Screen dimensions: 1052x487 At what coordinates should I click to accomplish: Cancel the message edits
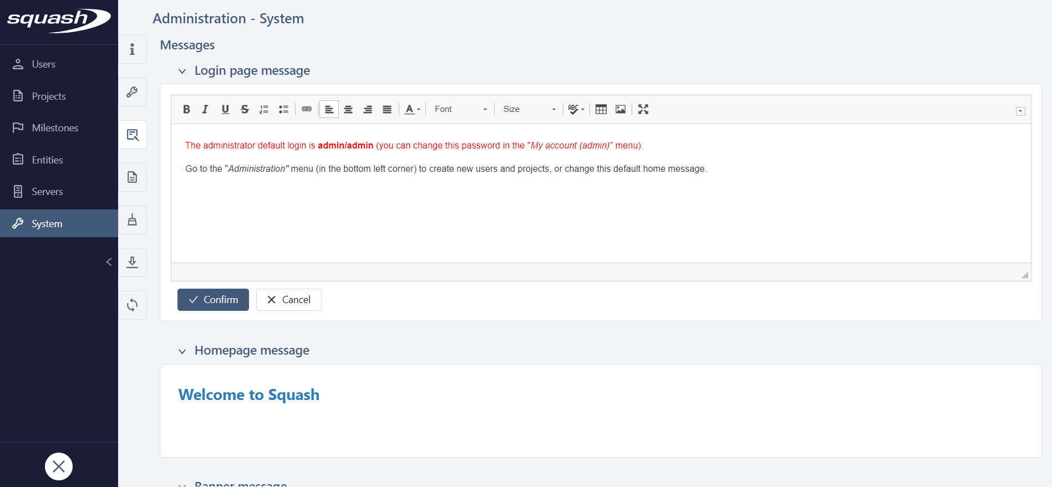288,300
